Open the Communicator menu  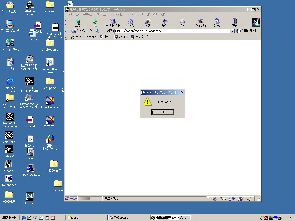[x=138, y=14]
